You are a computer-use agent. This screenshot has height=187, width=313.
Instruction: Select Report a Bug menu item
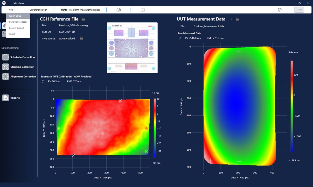click(15, 16)
